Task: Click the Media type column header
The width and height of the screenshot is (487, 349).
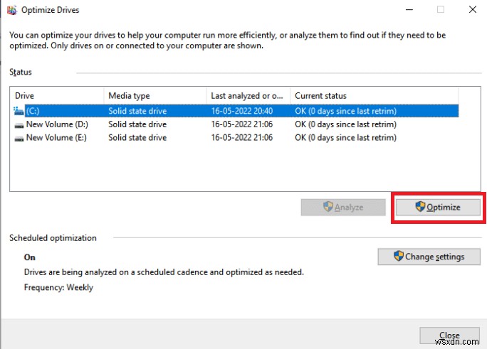Action: click(x=155, y=95)
